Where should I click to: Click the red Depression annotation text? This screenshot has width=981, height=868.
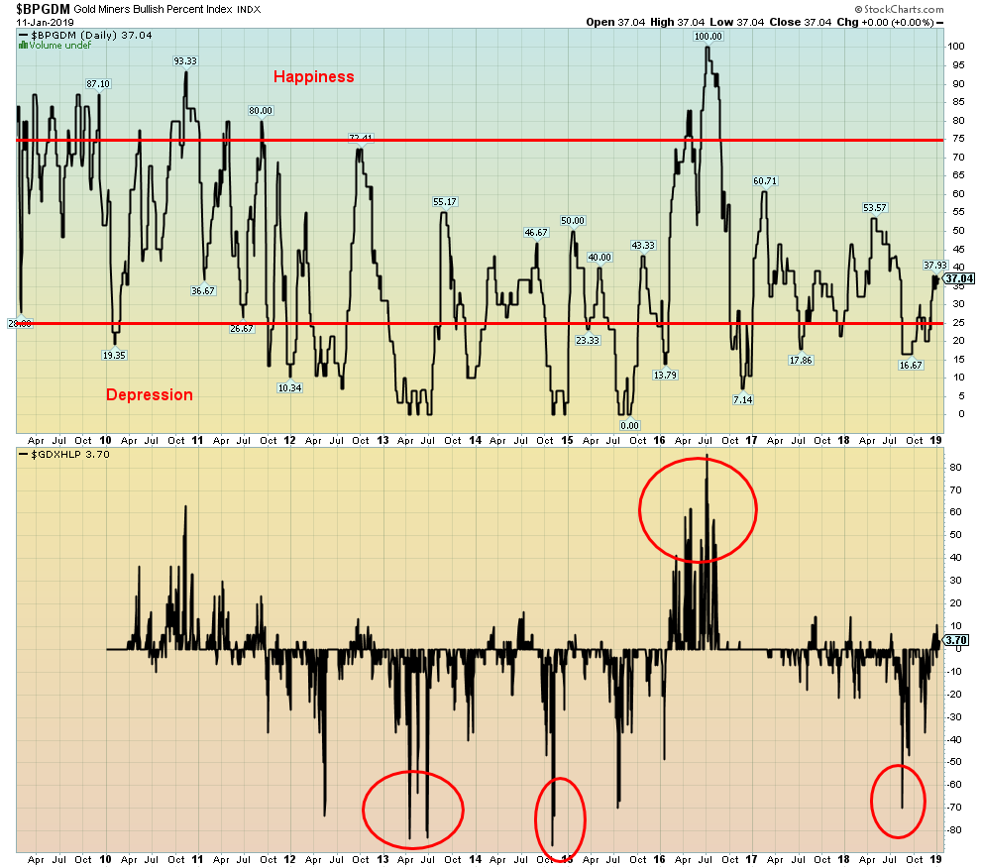[x=149, y=395]
